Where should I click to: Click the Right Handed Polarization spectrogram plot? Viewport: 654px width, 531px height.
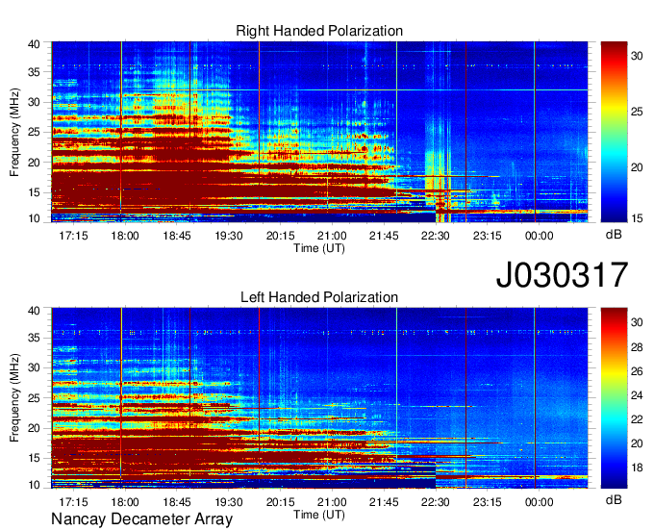(319, 132)
